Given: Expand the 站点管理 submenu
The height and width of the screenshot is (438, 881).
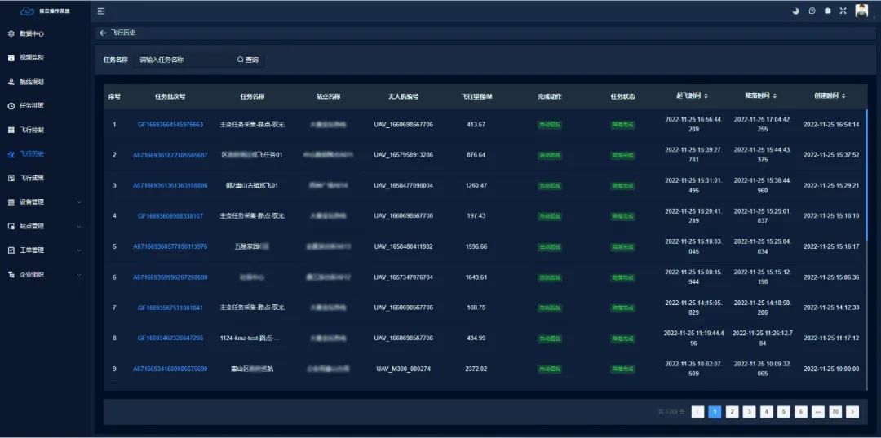Looking at the screenshot, I should coord(79,226).
